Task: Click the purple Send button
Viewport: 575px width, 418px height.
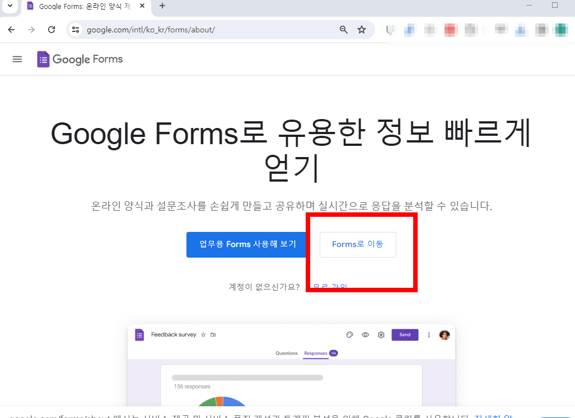Action: coord(404,334)
